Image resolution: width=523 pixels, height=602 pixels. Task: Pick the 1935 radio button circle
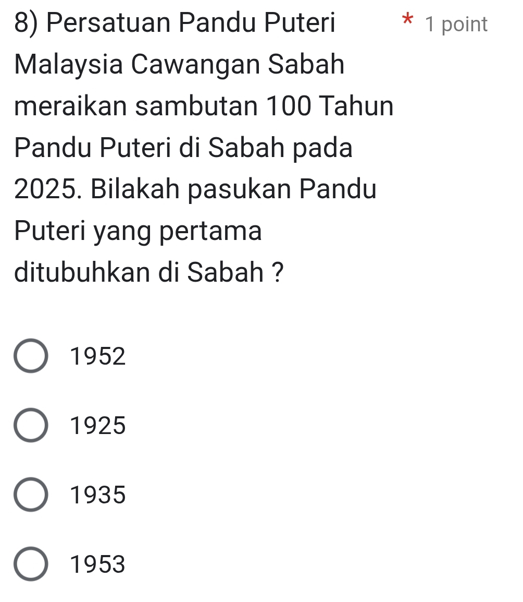(x=31, y=495)
